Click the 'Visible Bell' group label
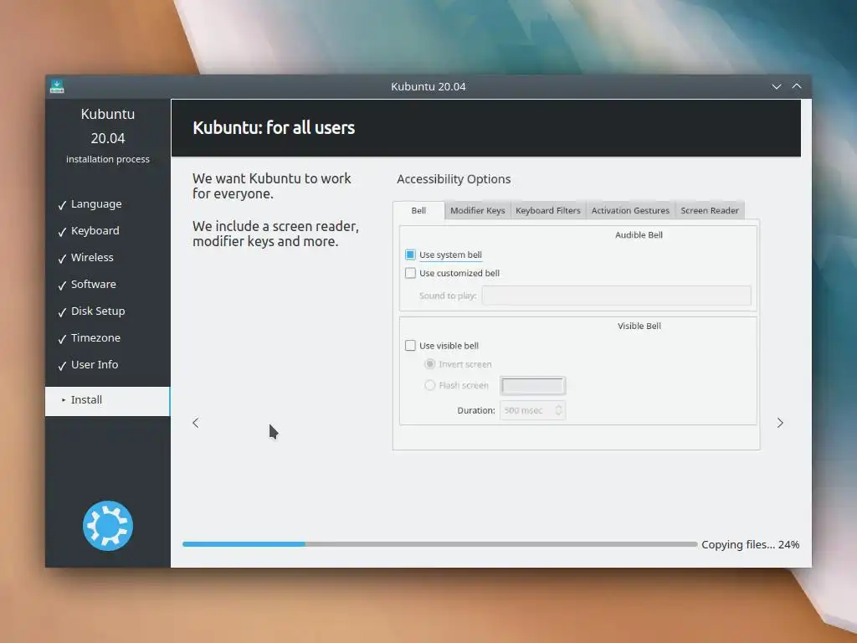The height and width of the screenshot is (643, 857). coord(639,326)
